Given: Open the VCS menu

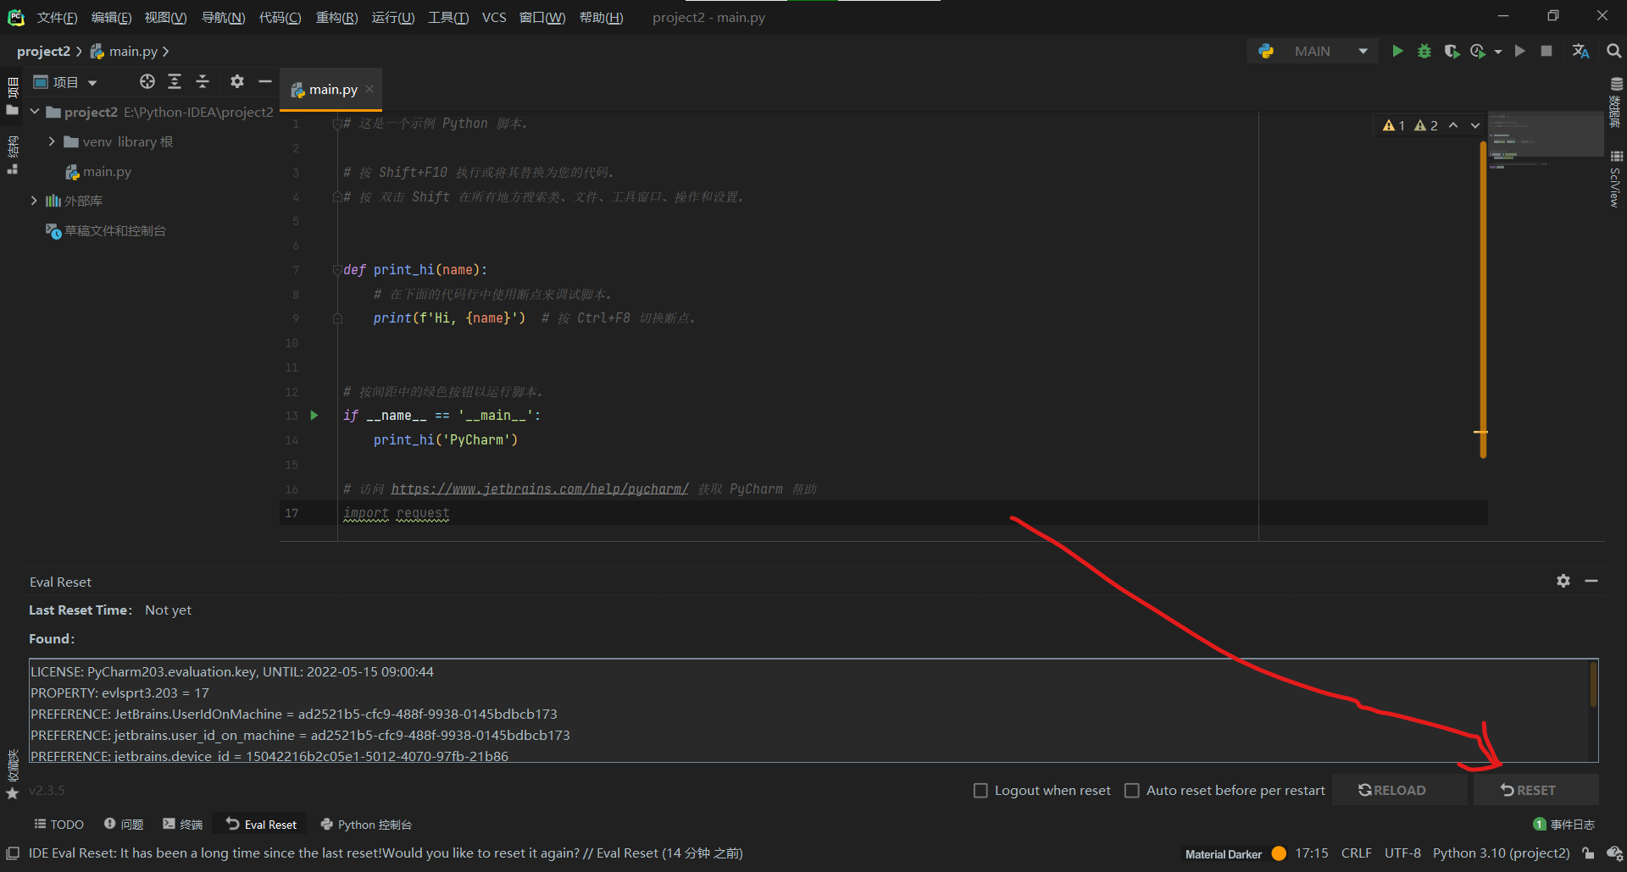Looking at the screenshot, I should pos(494,18).
